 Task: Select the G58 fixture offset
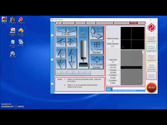click(x=82, y=73)
